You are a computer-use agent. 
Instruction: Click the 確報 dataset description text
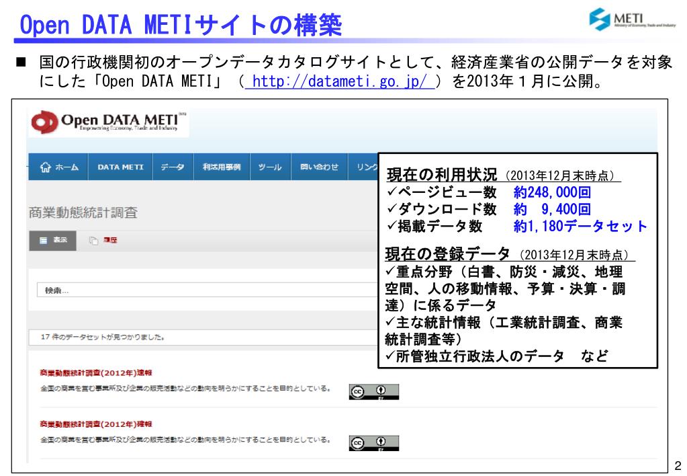185,440
